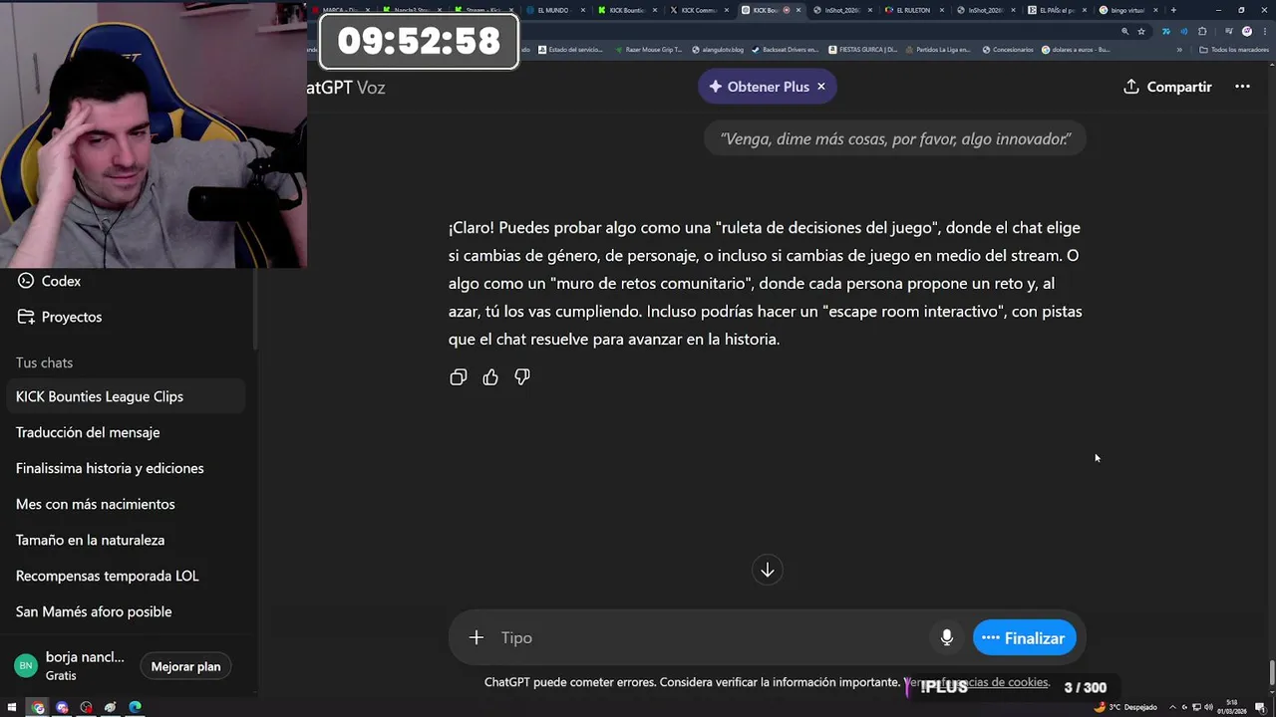Viewport: 1276px width, 717px height.
Task: Switch to the X KICK Commu browser tab
Action: (x=698, y=10)
